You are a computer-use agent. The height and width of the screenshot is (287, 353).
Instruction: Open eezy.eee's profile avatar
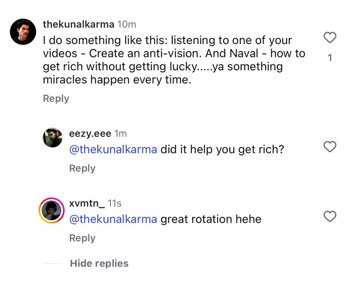point(53,138)
